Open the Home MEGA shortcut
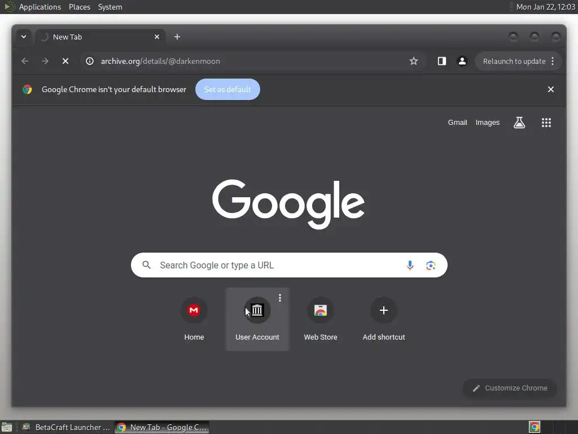The image size is (578, 434). (x=194, y=319)
